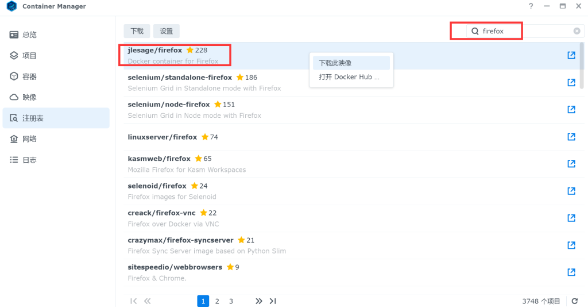This screenshot has width=588, height=307.
Task: Click the magnifier search icon
Action: [x=475, y=31]
